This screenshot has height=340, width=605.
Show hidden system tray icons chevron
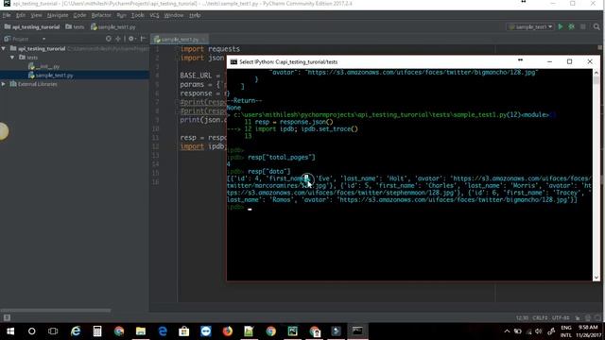click(507, 331)
